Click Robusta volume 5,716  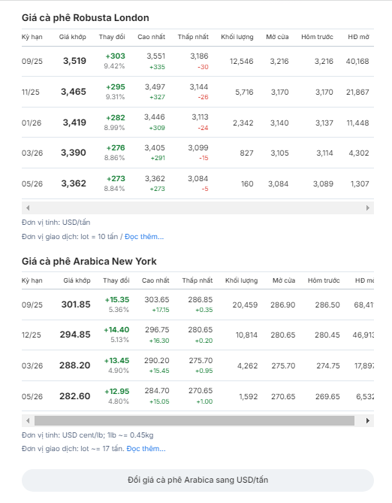244,92
